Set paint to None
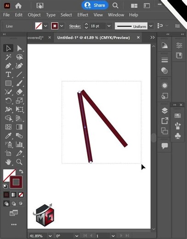The image size is (187, 239). click(21, 195)
